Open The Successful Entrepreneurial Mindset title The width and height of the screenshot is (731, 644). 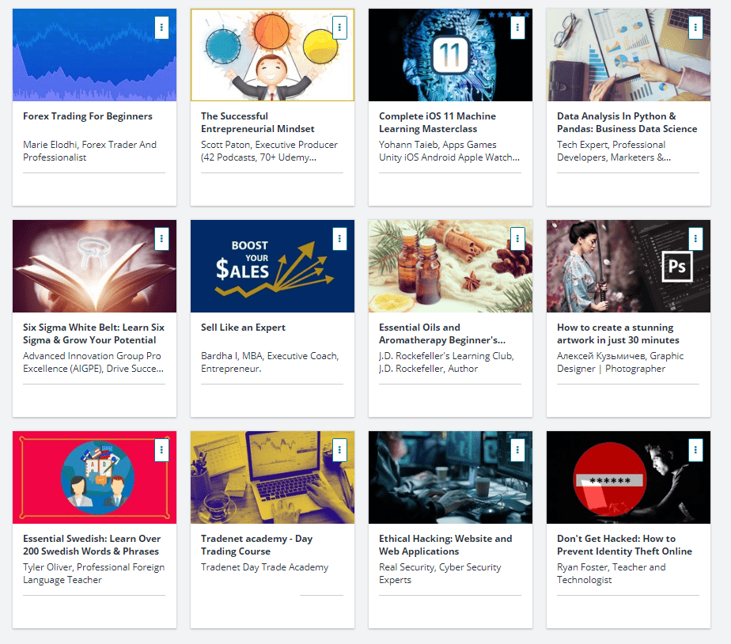click(258, 122)
